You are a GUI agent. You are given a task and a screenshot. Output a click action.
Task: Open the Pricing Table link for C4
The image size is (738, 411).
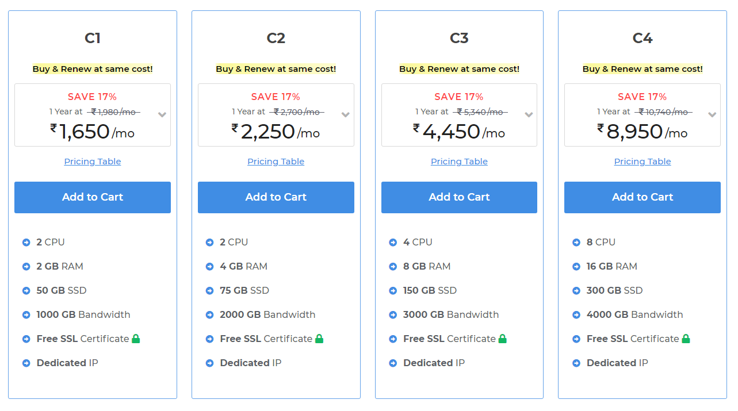[x=643, y=162]
